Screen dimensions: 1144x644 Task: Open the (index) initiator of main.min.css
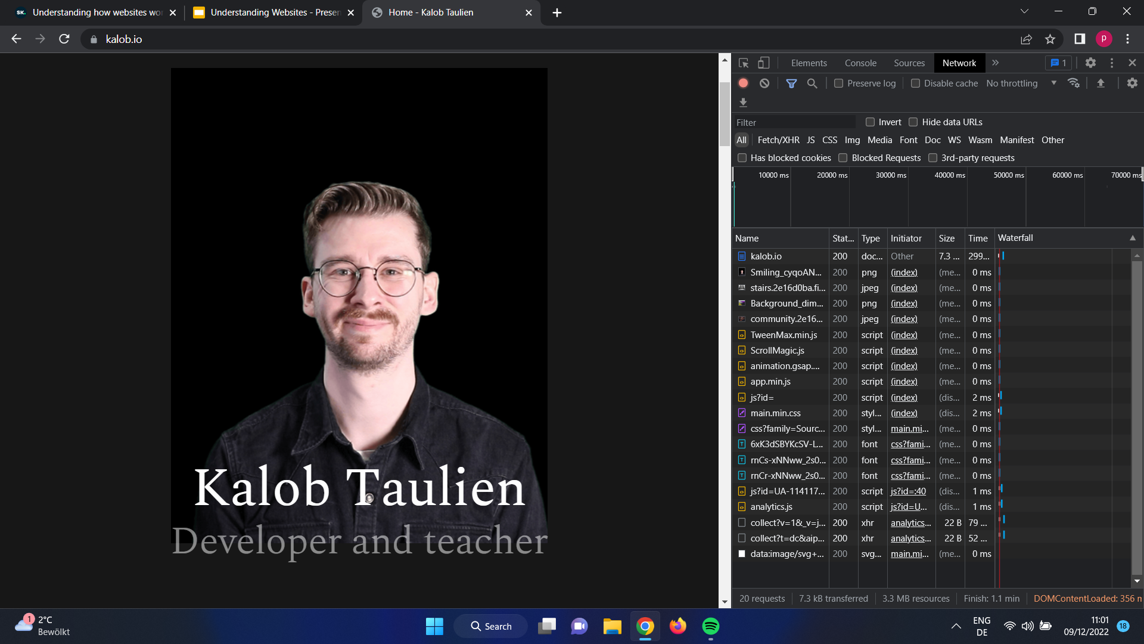coord(904,413)
